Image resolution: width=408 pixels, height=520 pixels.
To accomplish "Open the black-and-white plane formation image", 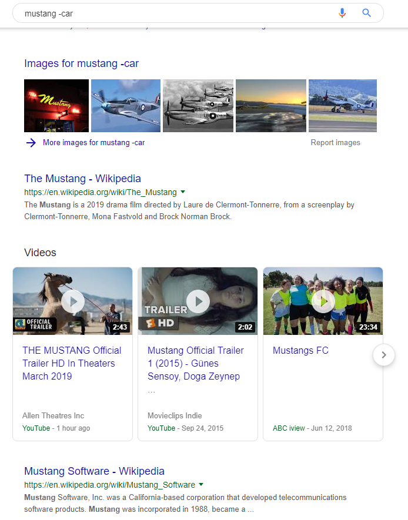I will coord(198,105).
